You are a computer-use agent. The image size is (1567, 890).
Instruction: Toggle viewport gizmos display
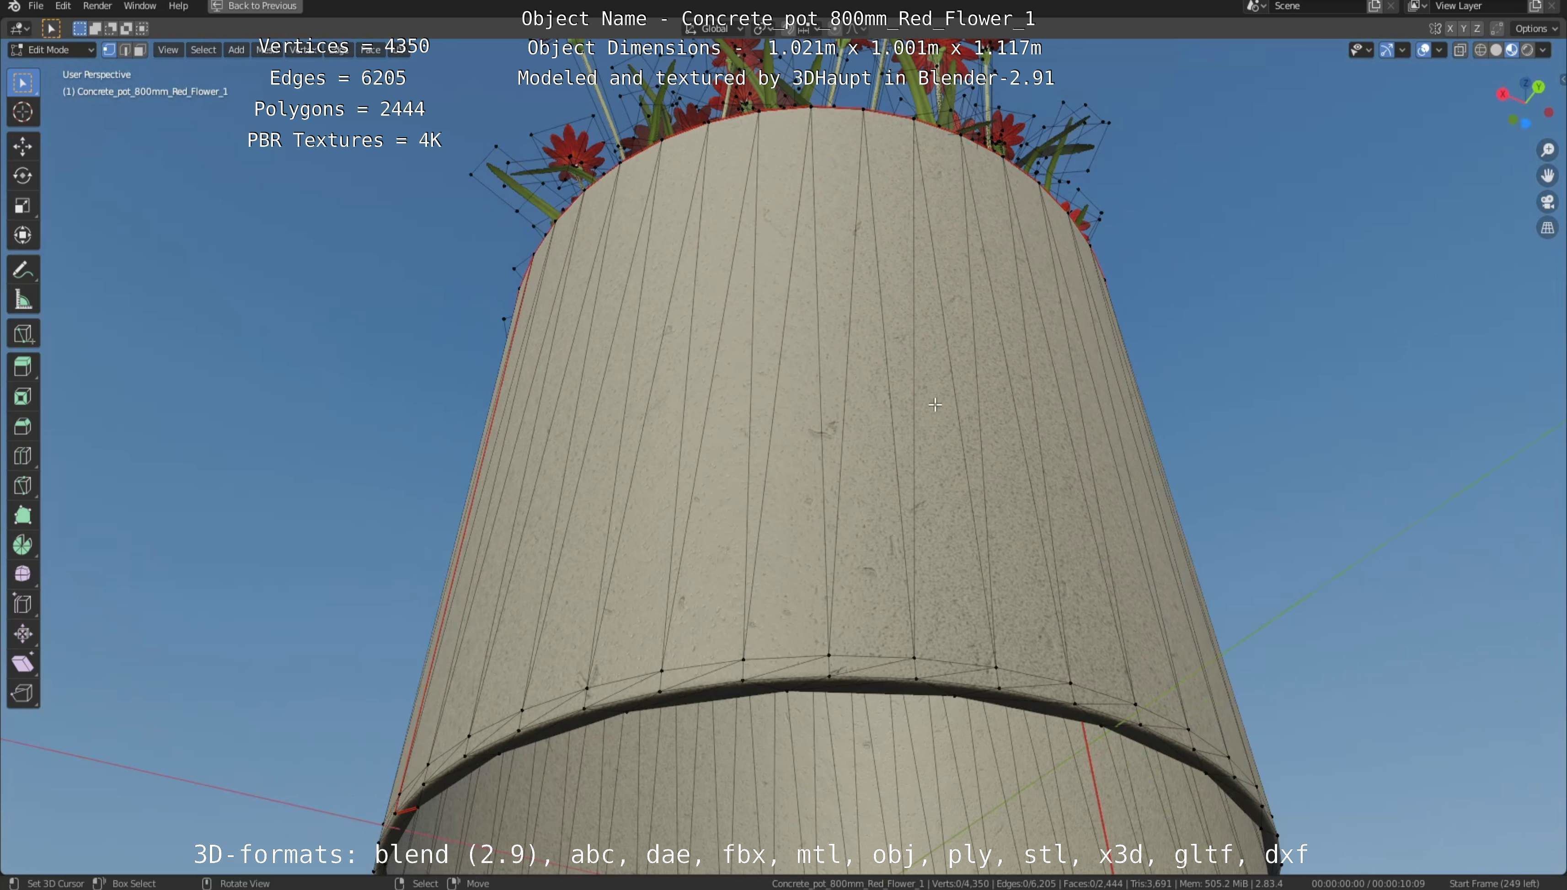[1387, 50]
